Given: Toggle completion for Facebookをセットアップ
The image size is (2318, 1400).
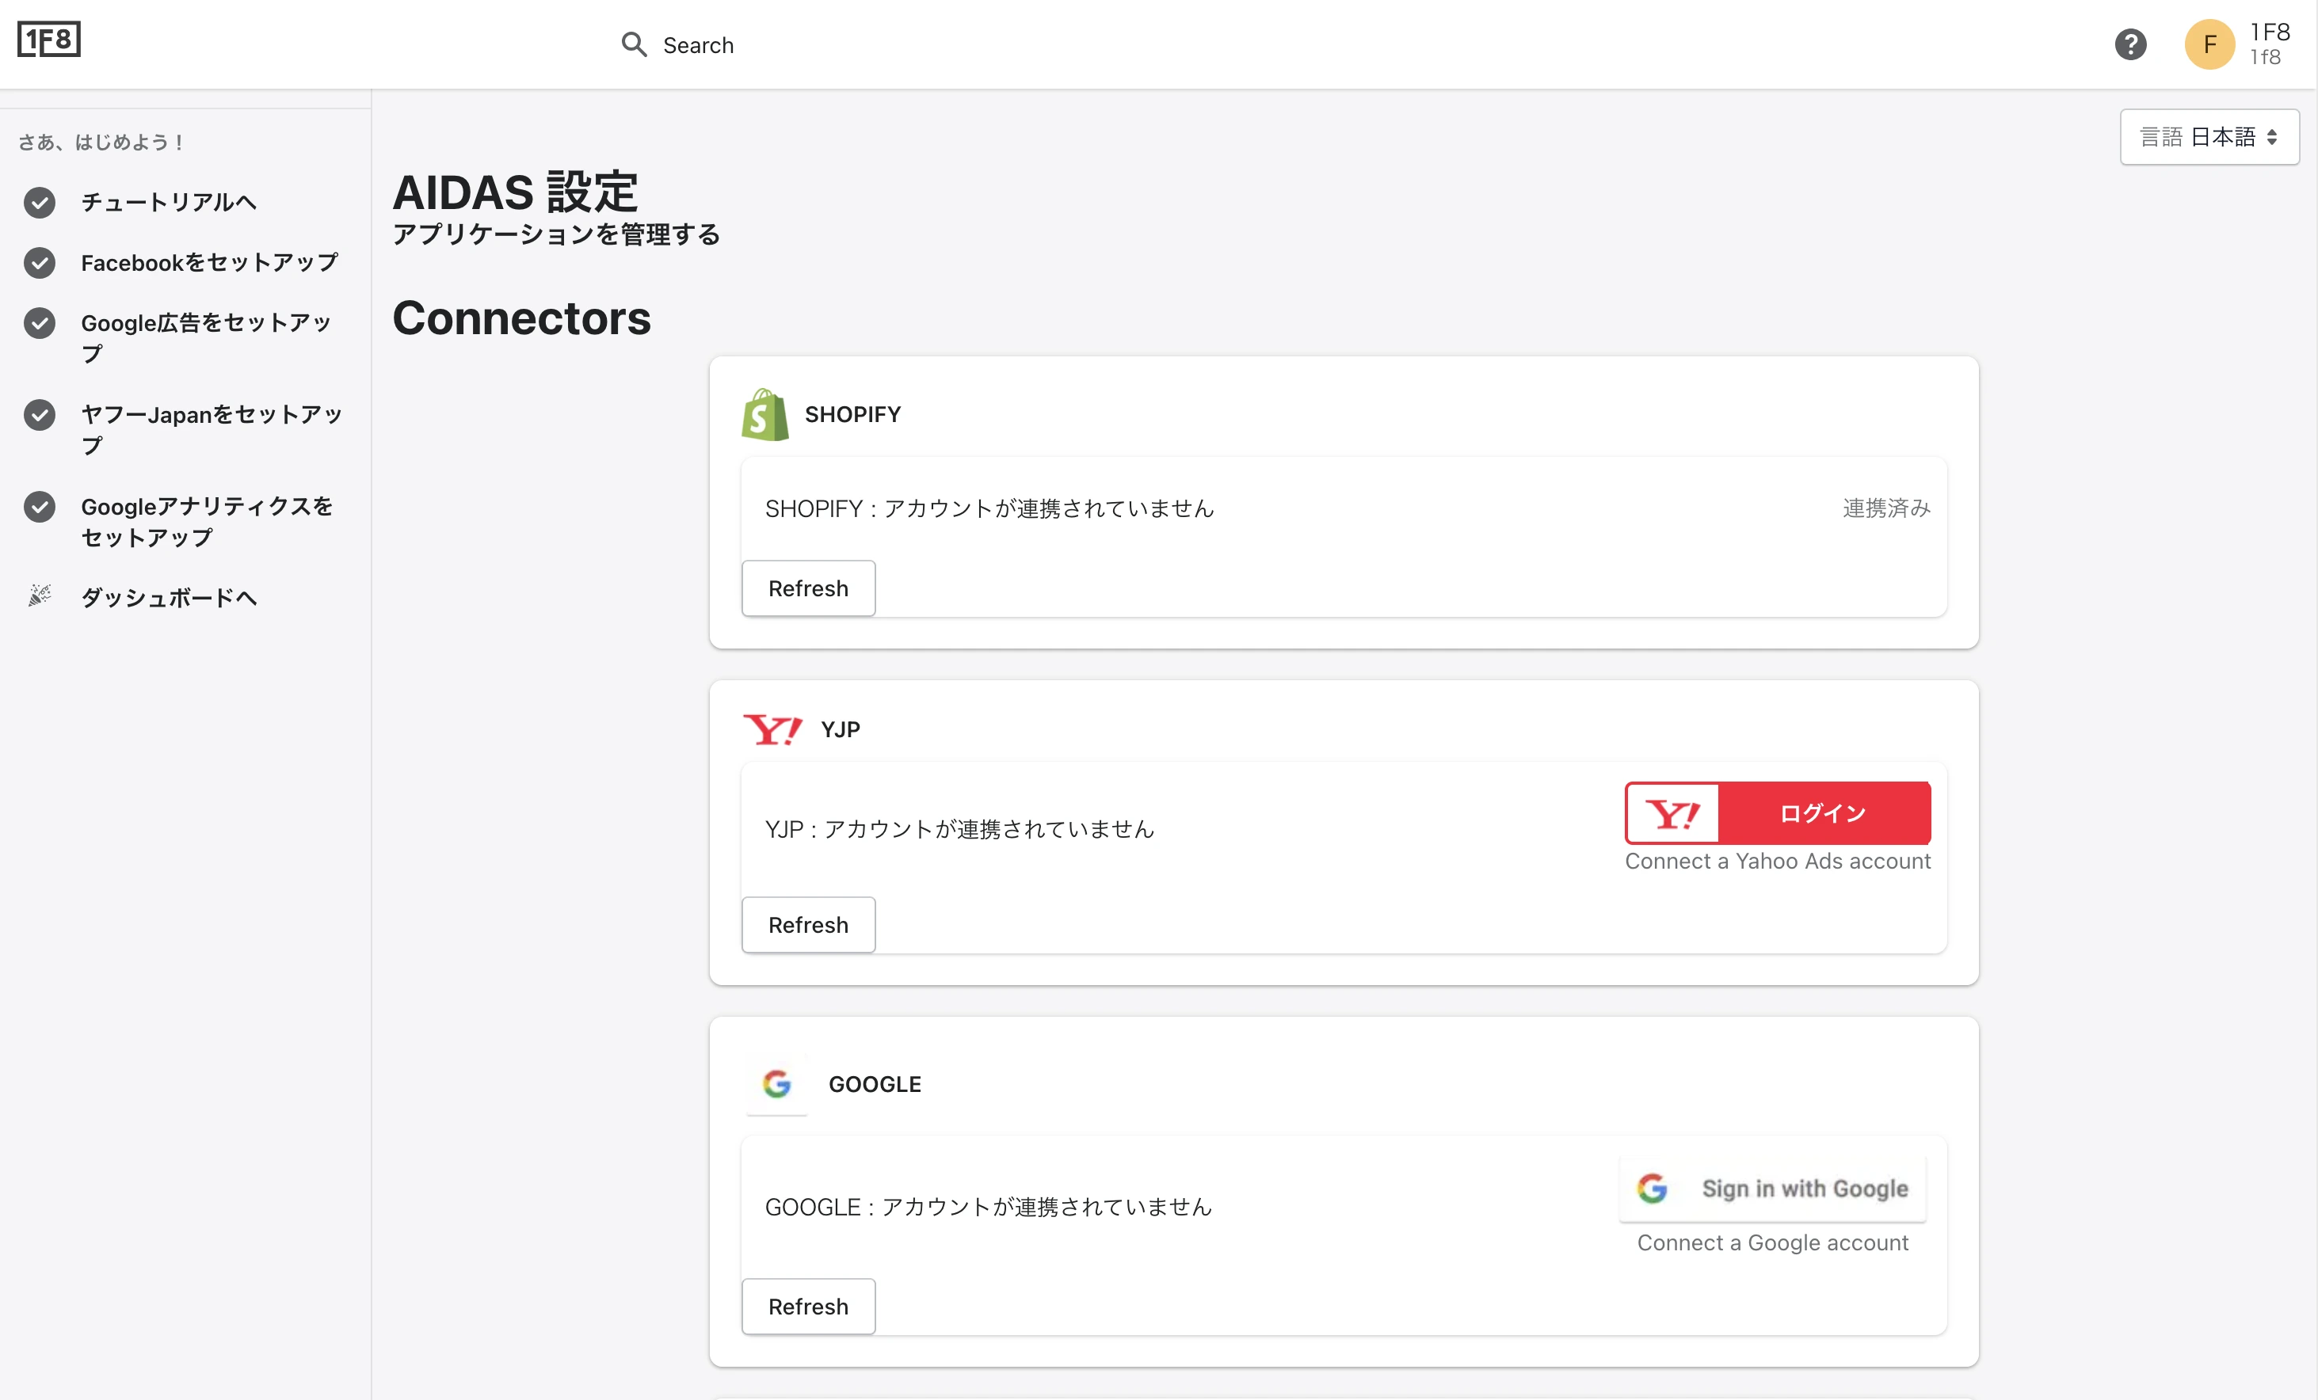Looking at the screenshot, I should [39, 262].
